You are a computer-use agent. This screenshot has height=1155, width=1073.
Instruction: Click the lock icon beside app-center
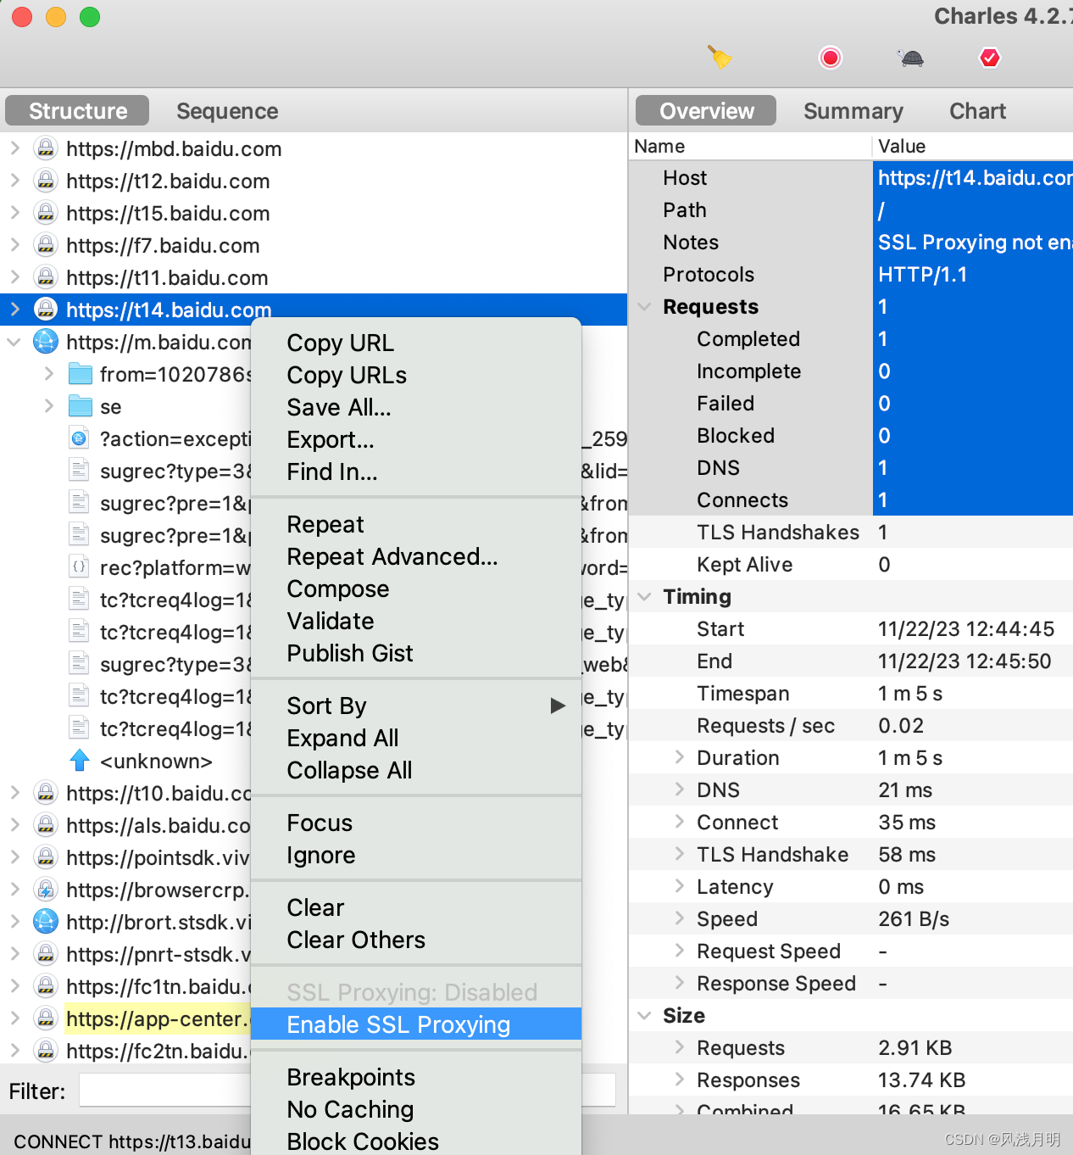point(46,1018)
